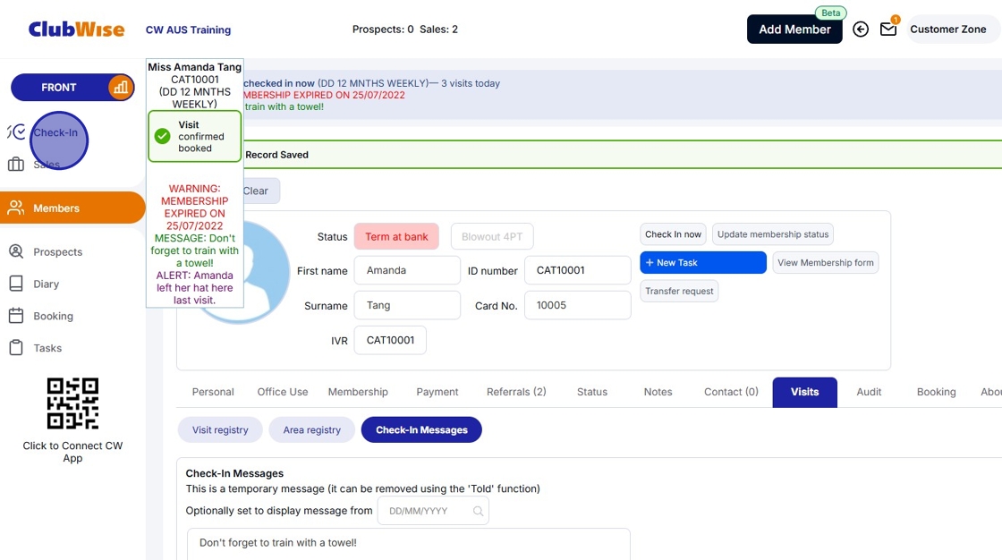Screen dimensions: 1002x560
Task: Click the Prospects person-search icon
Action: [x=16, y=251]
